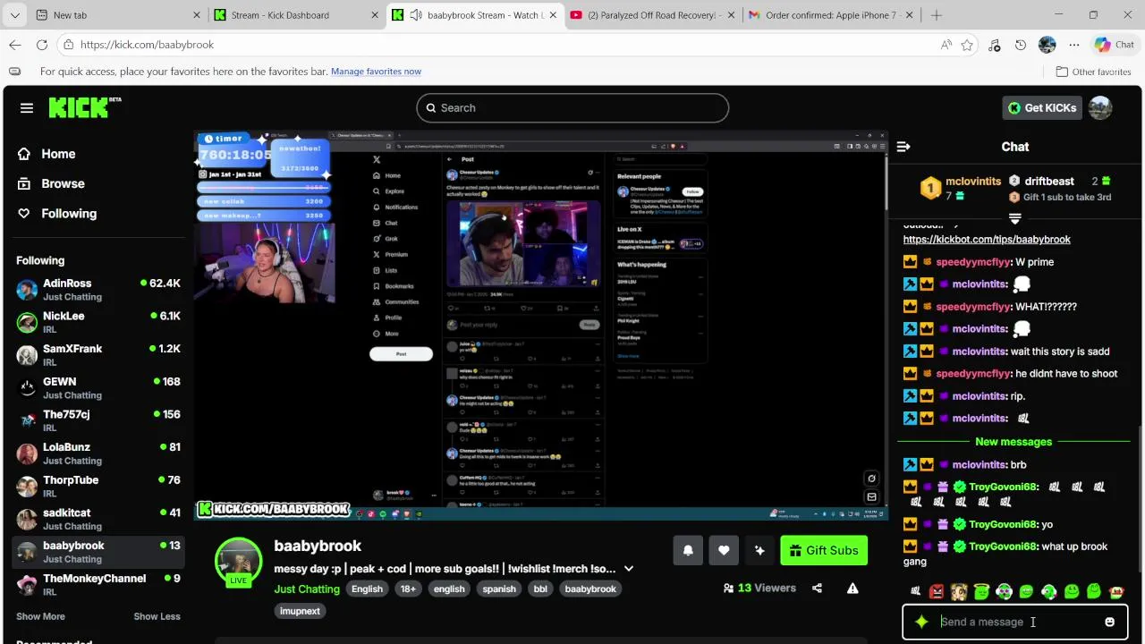The width and height of the screenshot is (1145, 644).
Task: Open Following in sidebar
Action: 57,214
